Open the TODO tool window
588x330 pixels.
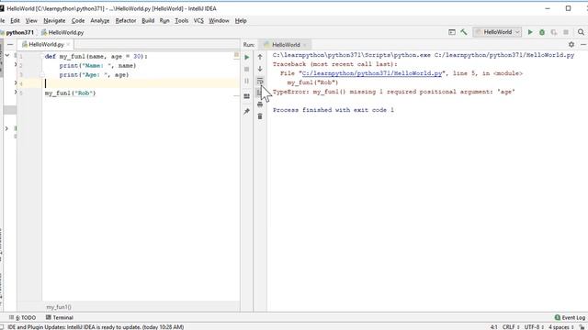(x=22, y=317)
